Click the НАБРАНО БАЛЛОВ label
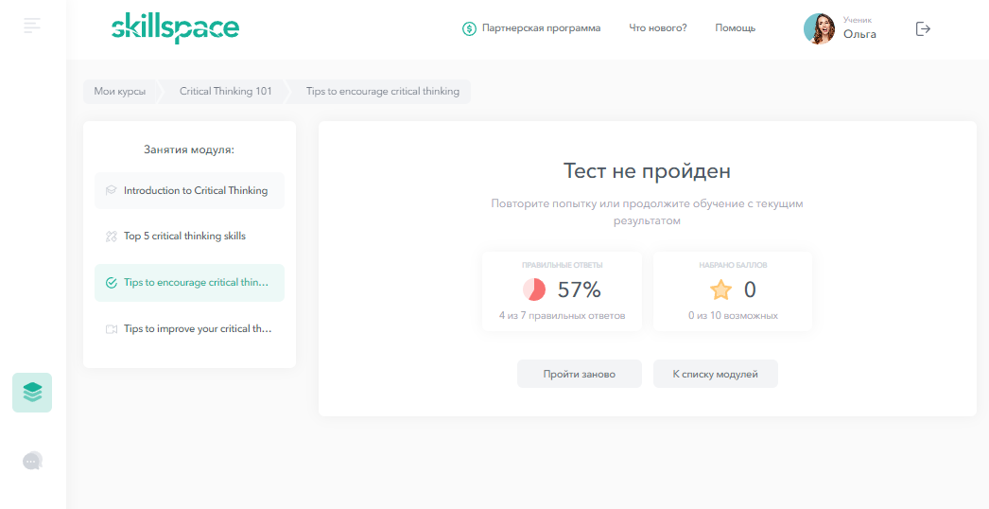 point(733,265)
